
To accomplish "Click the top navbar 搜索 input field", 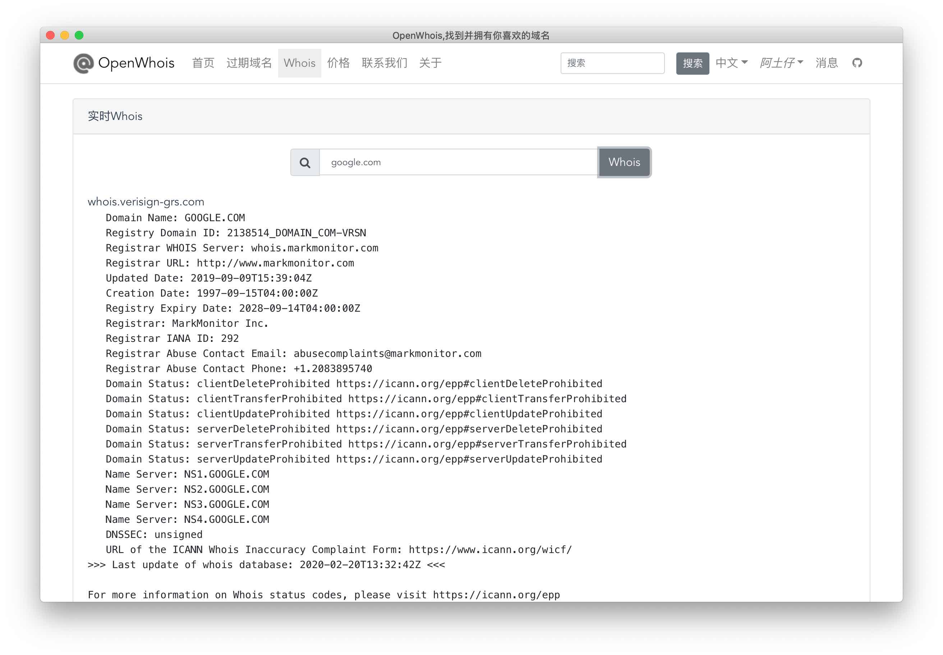I will pyautogui.click(x=612, y=63).
